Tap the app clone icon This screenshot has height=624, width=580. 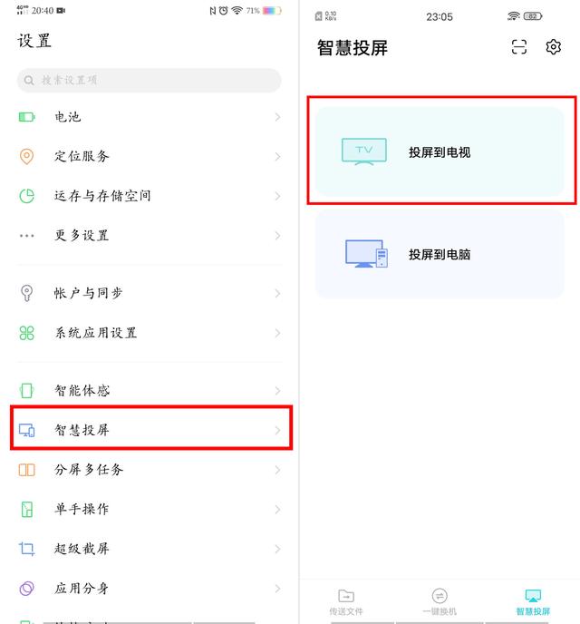pyautogui.click(x=27, y=589)
